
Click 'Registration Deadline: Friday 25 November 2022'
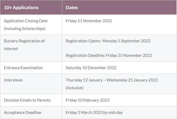click(x=109, y=55)
